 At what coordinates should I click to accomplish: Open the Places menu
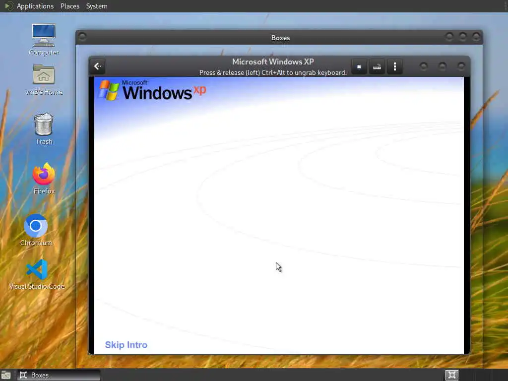pos(69,6)
